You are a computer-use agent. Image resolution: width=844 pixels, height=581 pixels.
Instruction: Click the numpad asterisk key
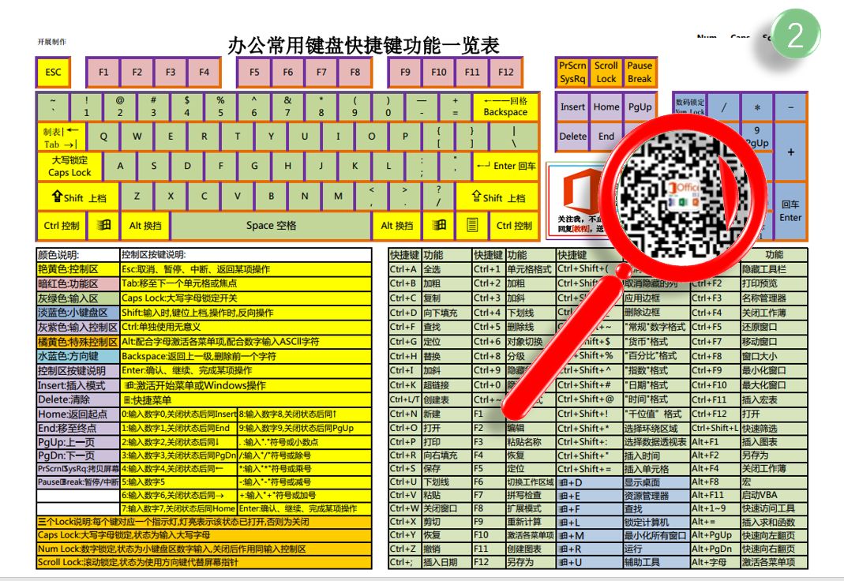[757, 107]
